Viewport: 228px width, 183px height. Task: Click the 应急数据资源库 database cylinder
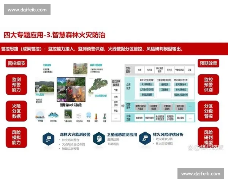point(154,107)
